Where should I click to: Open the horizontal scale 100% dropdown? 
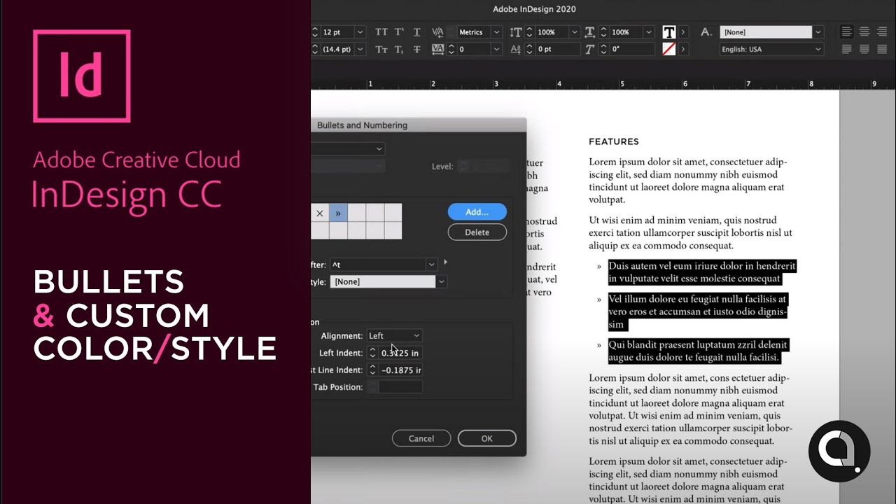(x=648, y=32)
